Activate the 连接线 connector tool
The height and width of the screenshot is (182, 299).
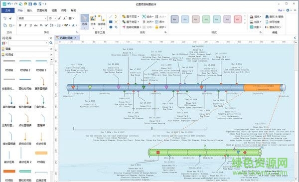(102, 21)
